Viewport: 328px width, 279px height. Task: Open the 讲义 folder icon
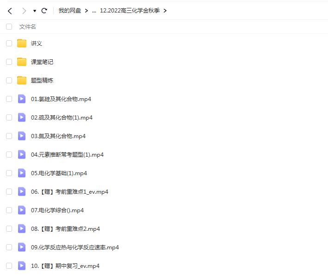click(22, 43)
